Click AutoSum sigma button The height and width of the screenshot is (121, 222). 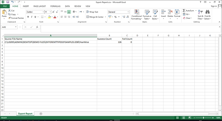188,11
